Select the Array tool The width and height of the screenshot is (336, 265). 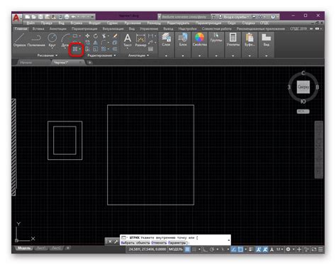(x=103, y=49)
